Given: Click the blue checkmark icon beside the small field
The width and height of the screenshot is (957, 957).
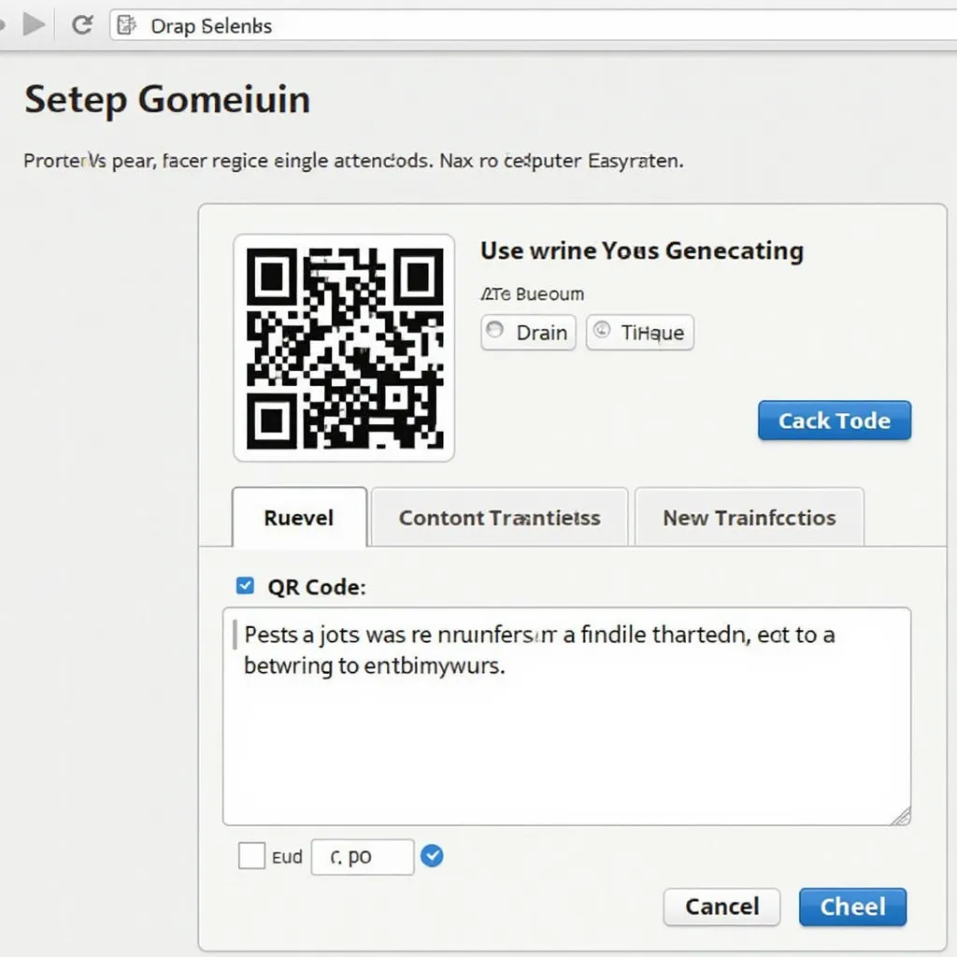Looking at the screenshot, I should (432, 856).
